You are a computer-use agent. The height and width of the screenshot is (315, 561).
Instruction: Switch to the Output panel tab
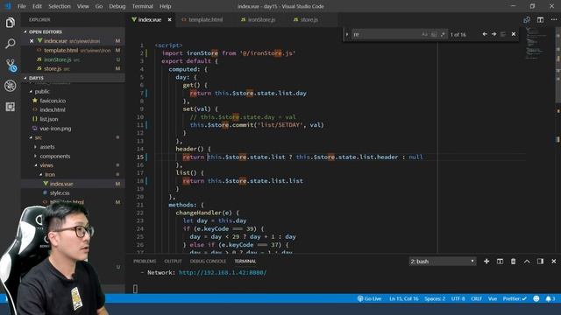173,262
